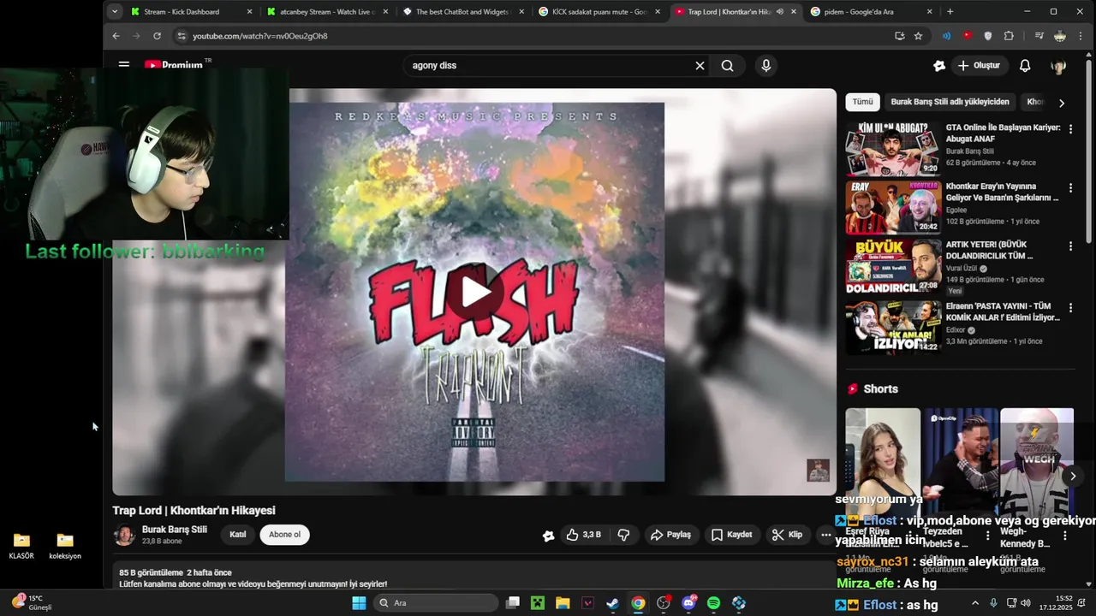Open the red YouTube heart extension
Screen dimensions: 1096x616
(967, 36)
